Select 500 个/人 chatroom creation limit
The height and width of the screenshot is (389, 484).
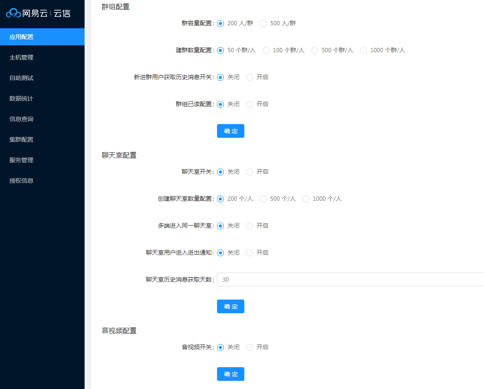263,199
